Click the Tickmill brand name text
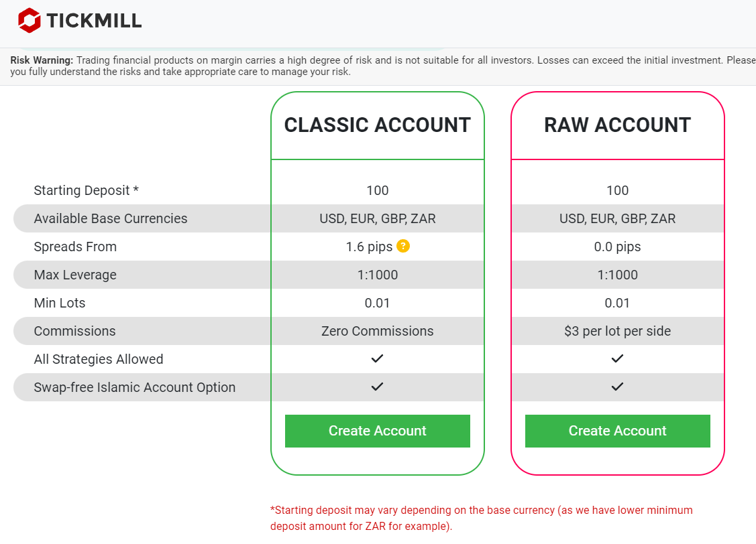Screen dimensions: 756x544 [94, 21]
